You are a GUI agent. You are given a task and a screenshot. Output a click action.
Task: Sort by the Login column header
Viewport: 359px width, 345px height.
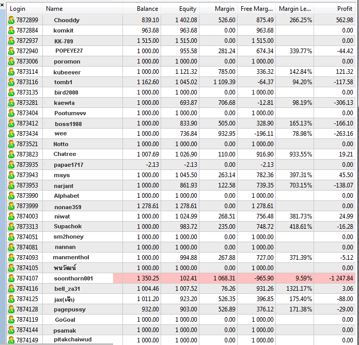[x=25, y=9]
